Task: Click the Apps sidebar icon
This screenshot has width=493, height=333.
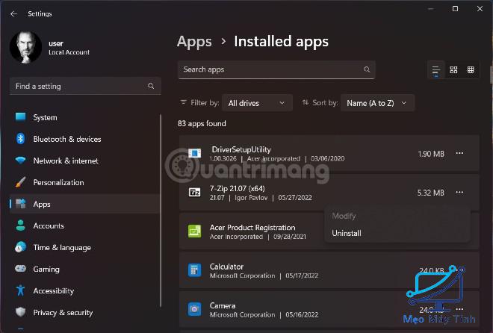Action: click(x=21, y=204)
